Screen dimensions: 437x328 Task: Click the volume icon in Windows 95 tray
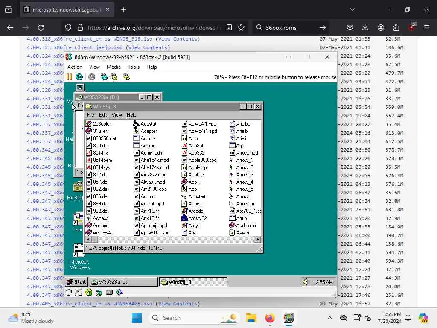(306, 282)
